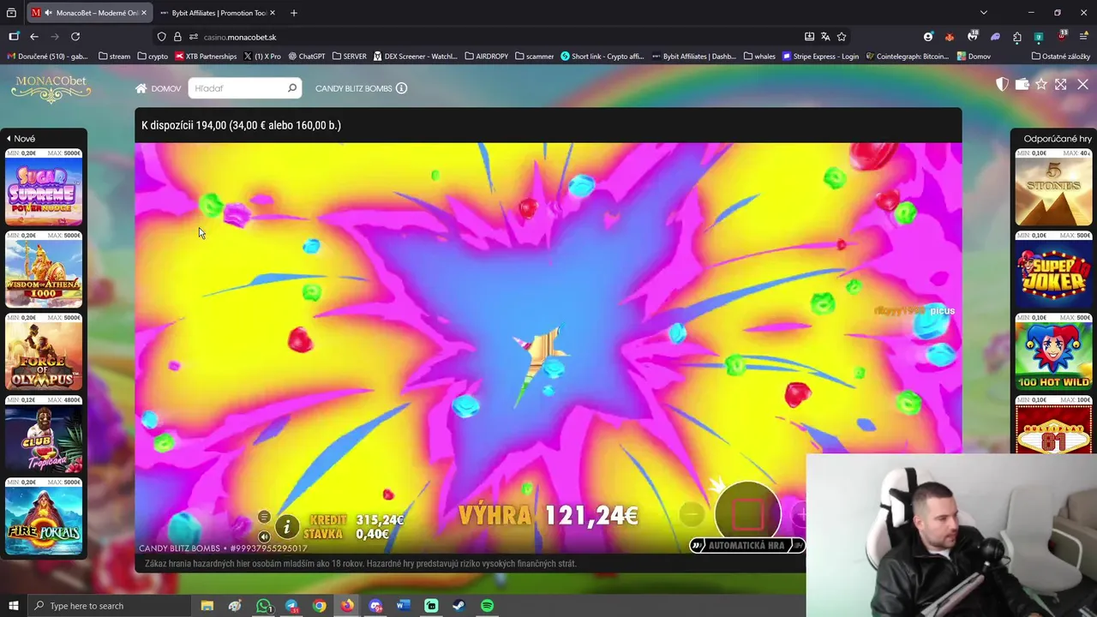Open the SERVER bookmarks folder
1097x617 pixels.
349,57
